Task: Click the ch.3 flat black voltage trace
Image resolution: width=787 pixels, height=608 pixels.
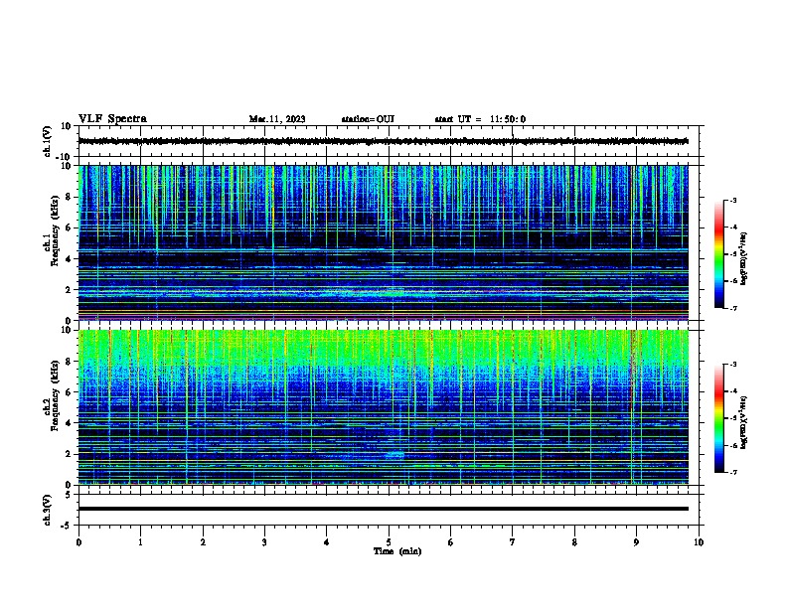Action: coord(383,509)
